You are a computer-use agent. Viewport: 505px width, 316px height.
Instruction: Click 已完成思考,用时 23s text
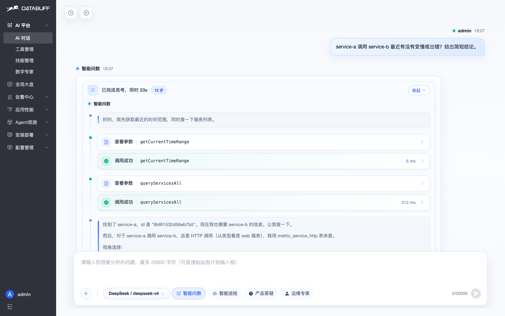point(124,90)
